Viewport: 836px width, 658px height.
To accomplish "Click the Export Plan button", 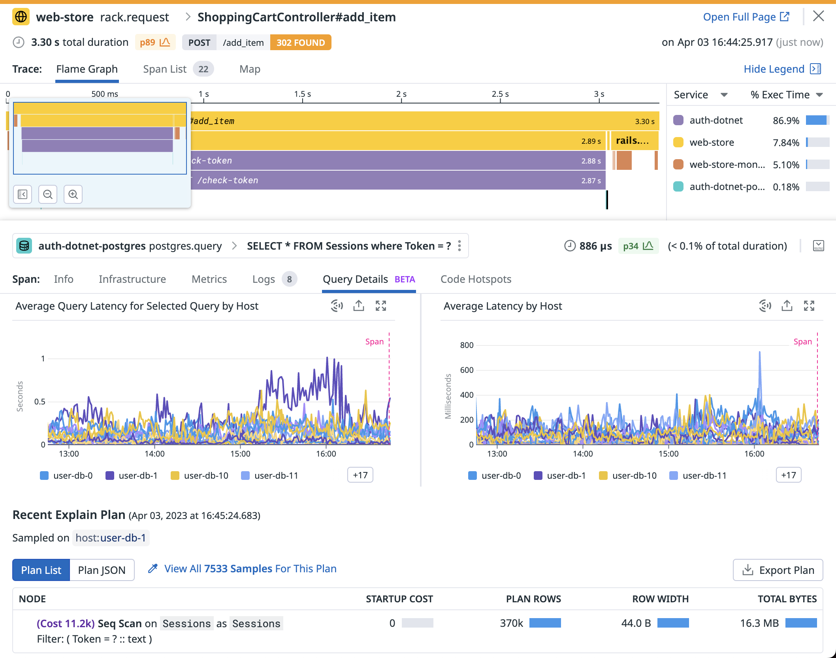I will coord(778,570).
